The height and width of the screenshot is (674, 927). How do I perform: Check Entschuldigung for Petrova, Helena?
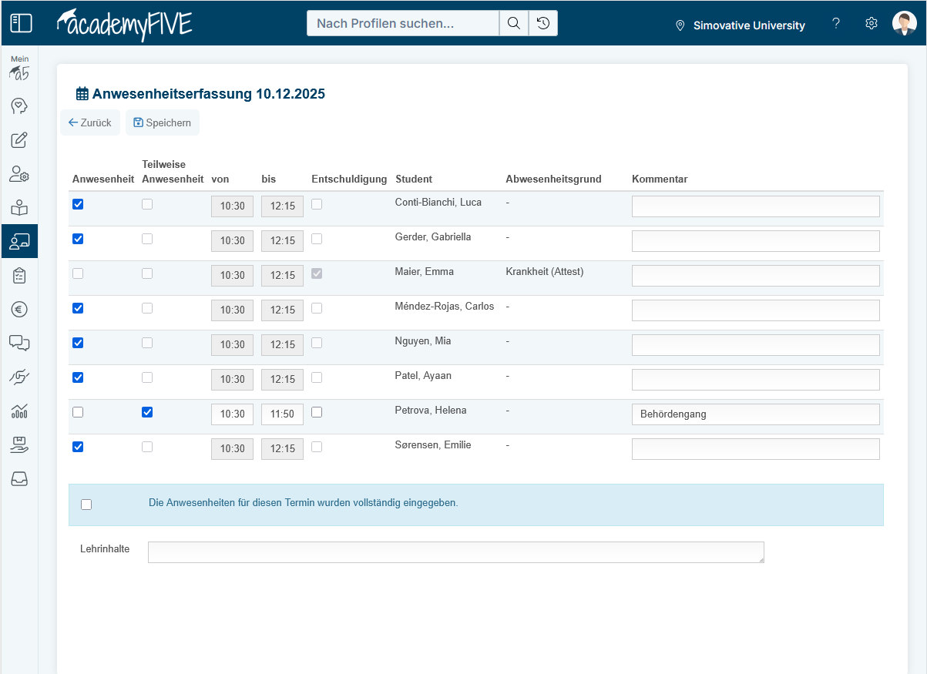pos(317,412)
